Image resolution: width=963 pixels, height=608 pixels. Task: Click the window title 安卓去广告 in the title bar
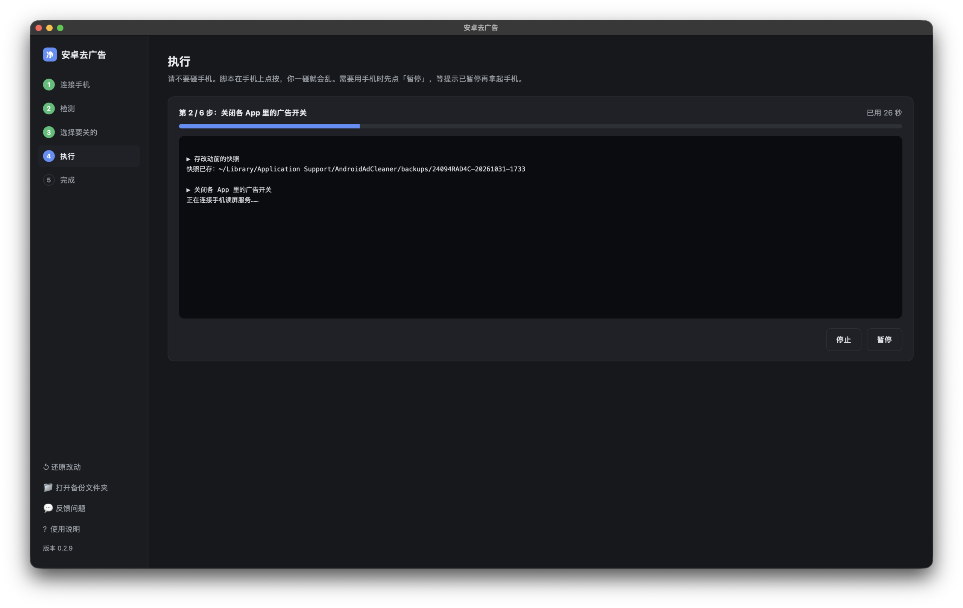point(481,27)
